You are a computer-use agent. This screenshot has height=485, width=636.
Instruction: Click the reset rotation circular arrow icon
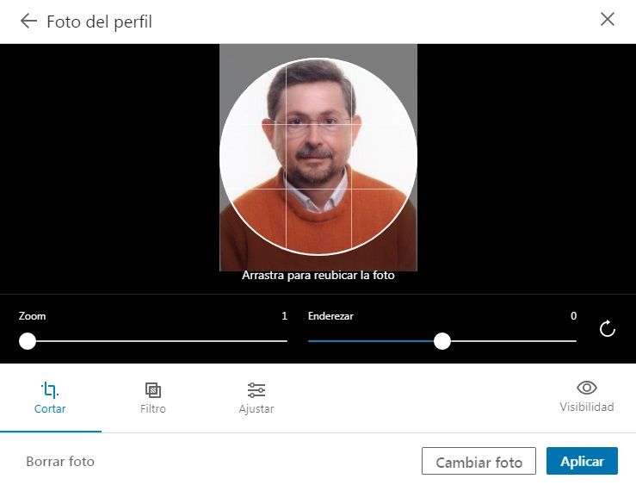[608, 328]
